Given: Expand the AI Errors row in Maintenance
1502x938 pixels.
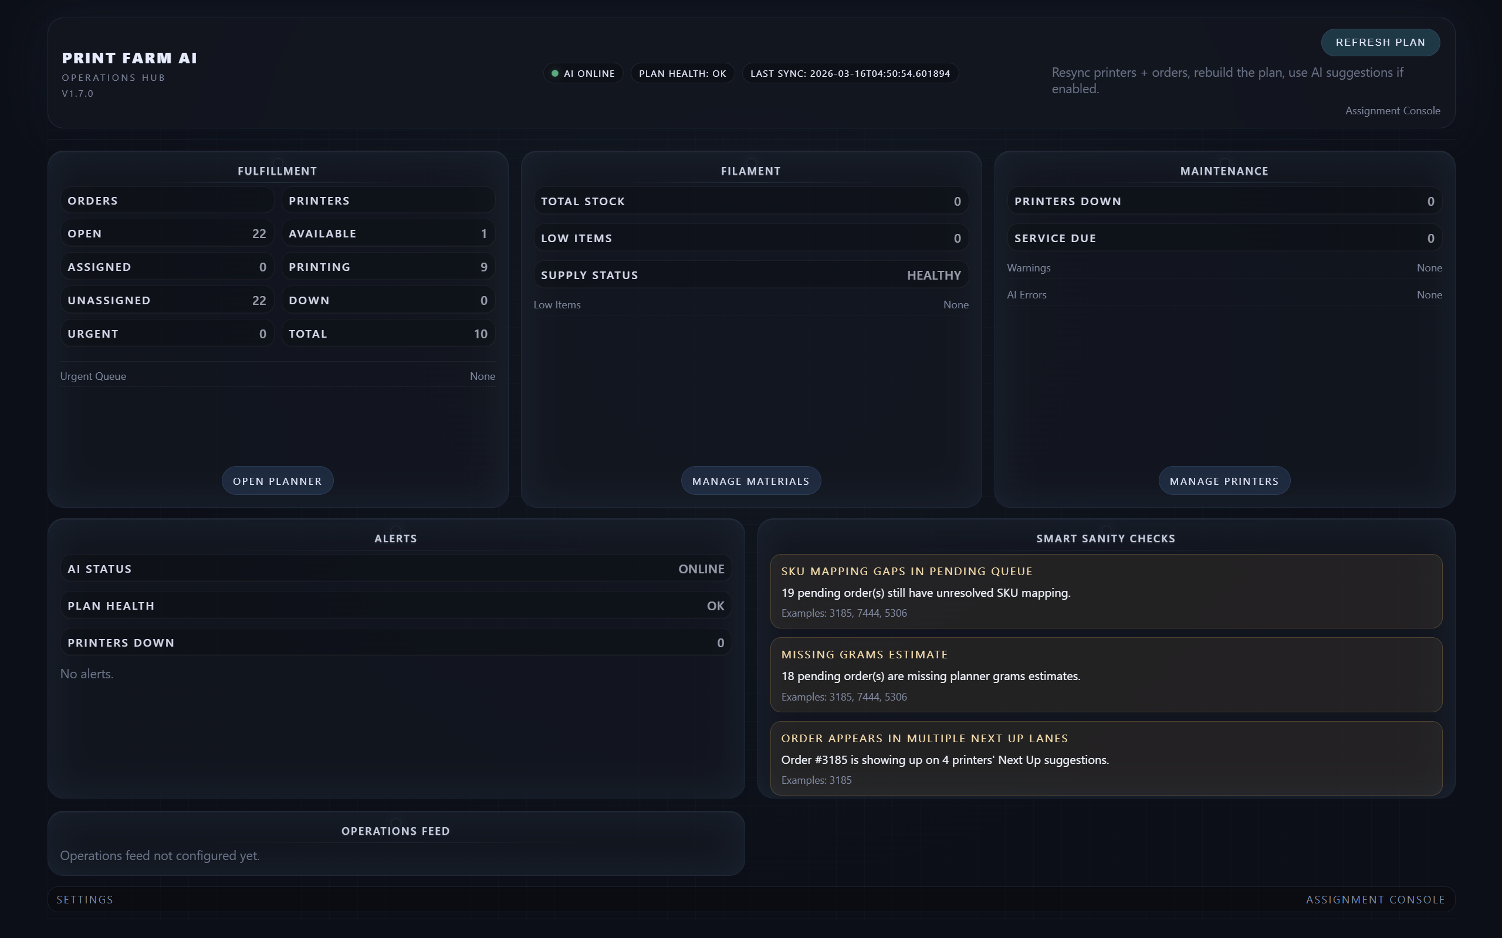Looking at the screenshot, I should 1223,294.
